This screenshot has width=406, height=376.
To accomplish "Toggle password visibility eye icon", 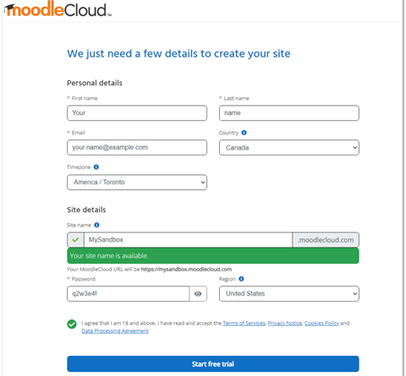I will coord(198,294).
